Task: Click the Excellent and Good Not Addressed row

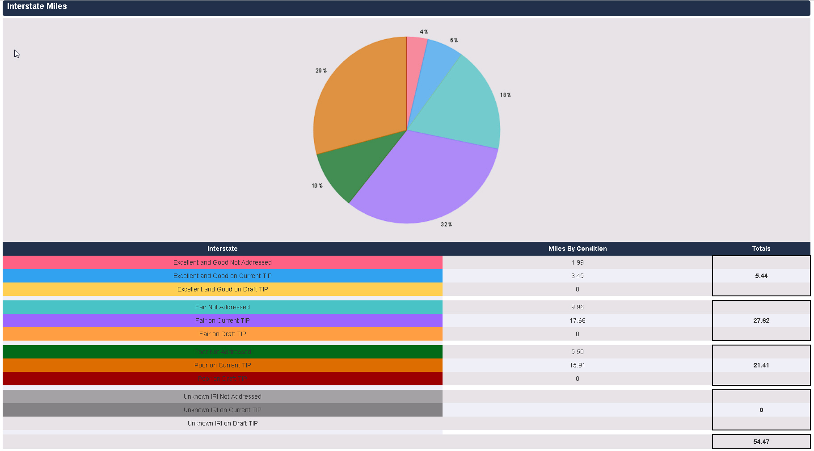Action: 222,262
